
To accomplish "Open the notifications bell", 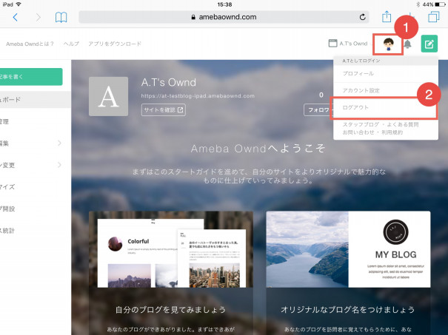I will point(407,44).
